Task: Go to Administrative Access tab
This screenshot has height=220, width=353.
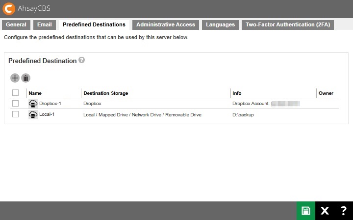Action: [x=166, y=24]
